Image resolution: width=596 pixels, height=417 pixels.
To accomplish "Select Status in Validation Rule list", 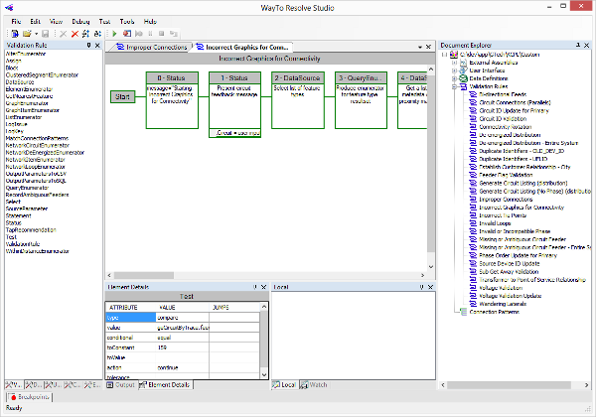I will click(x=13, y=223).
